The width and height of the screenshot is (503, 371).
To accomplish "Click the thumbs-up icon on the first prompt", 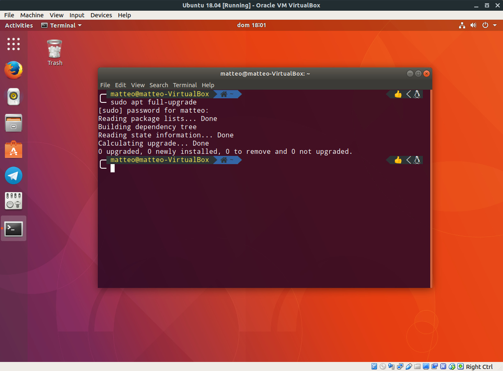I will coord(398,94).
